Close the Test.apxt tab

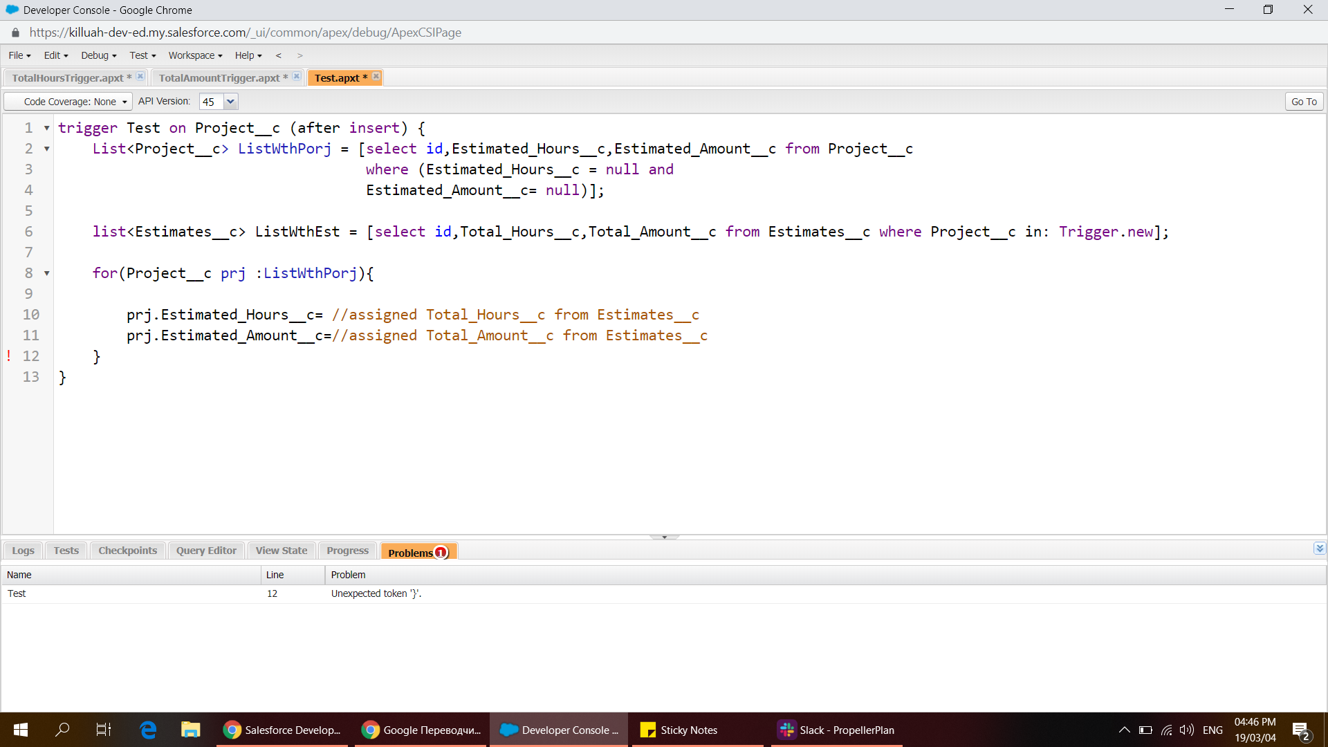(x=376, y=77)
